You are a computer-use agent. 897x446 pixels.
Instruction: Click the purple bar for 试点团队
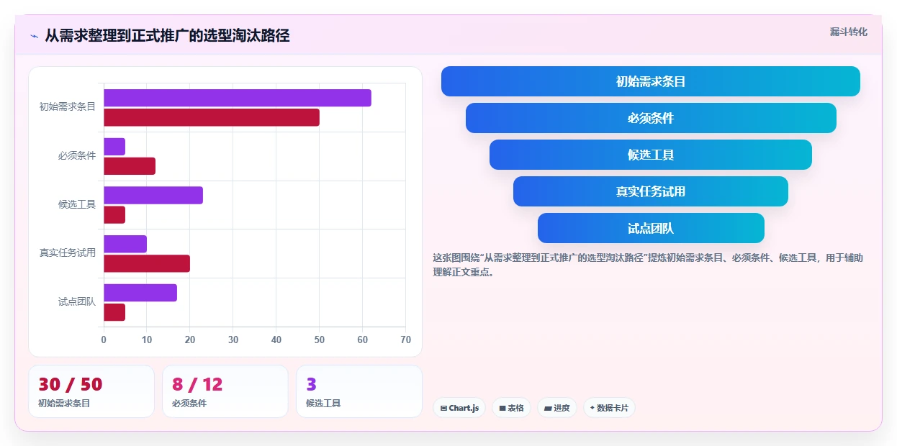tap(140, 293)
